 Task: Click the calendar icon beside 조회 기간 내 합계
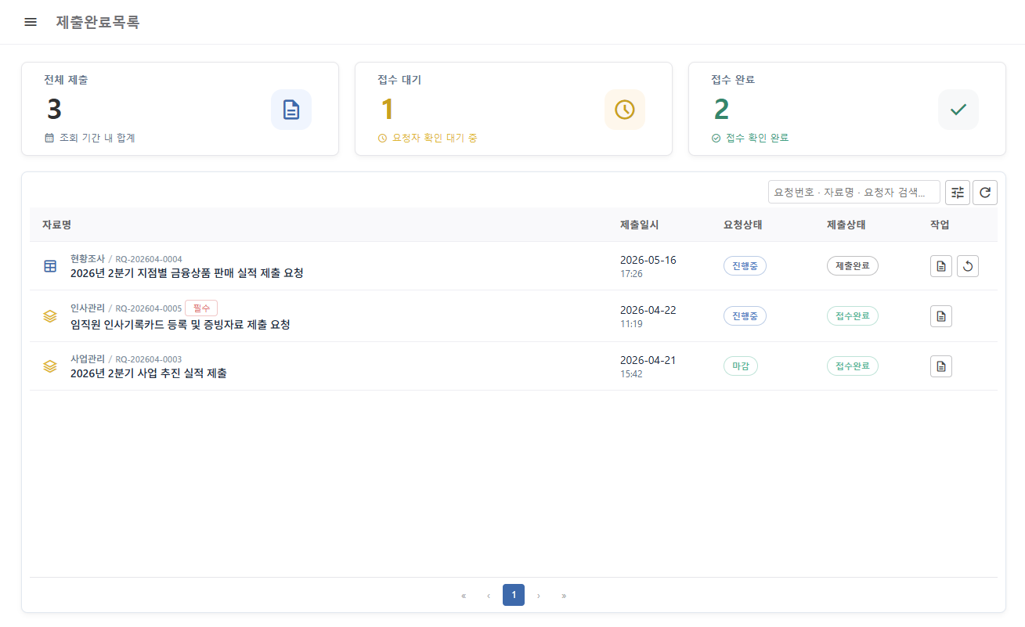(49, 138)
